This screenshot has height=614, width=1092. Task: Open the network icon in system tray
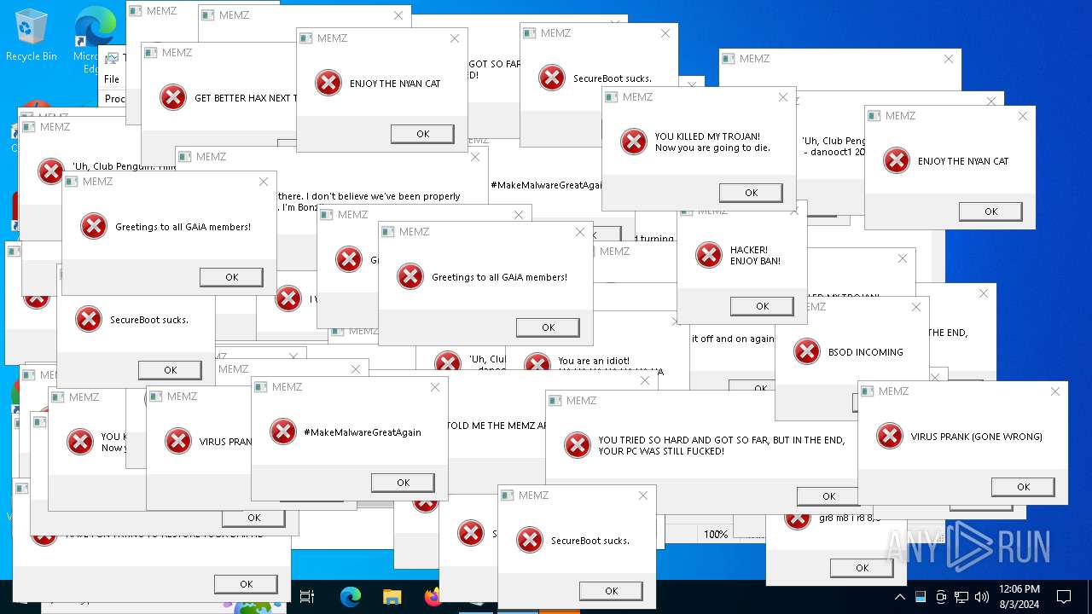[961, 597]
